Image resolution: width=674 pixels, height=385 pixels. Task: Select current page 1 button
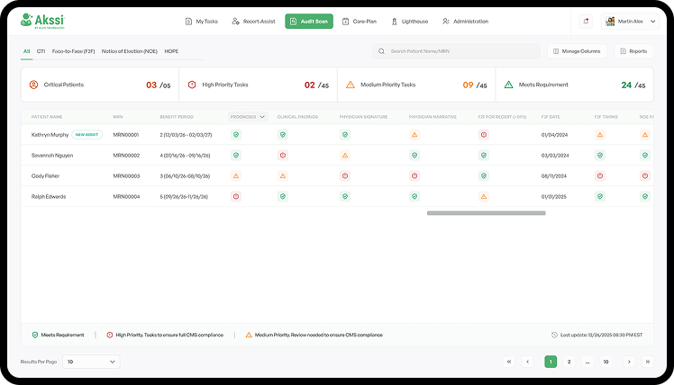(551, 362)
